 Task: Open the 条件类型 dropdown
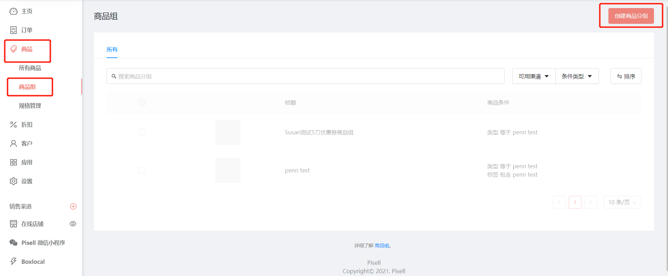coord(577,76)
